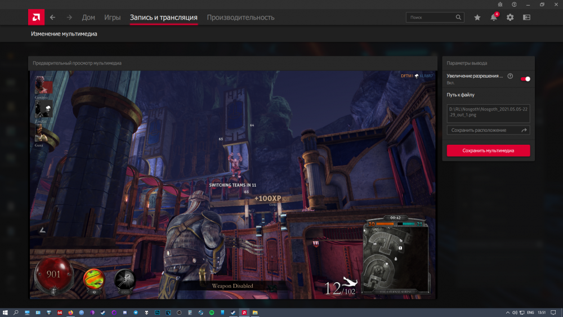Open help question mark in title bar
563x317 pixels.
tap(514, 5)
